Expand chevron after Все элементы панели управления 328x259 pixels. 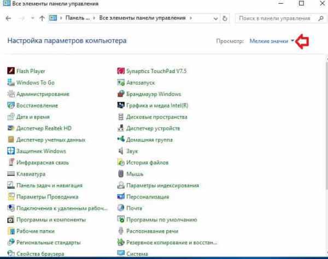coord(191,18)
